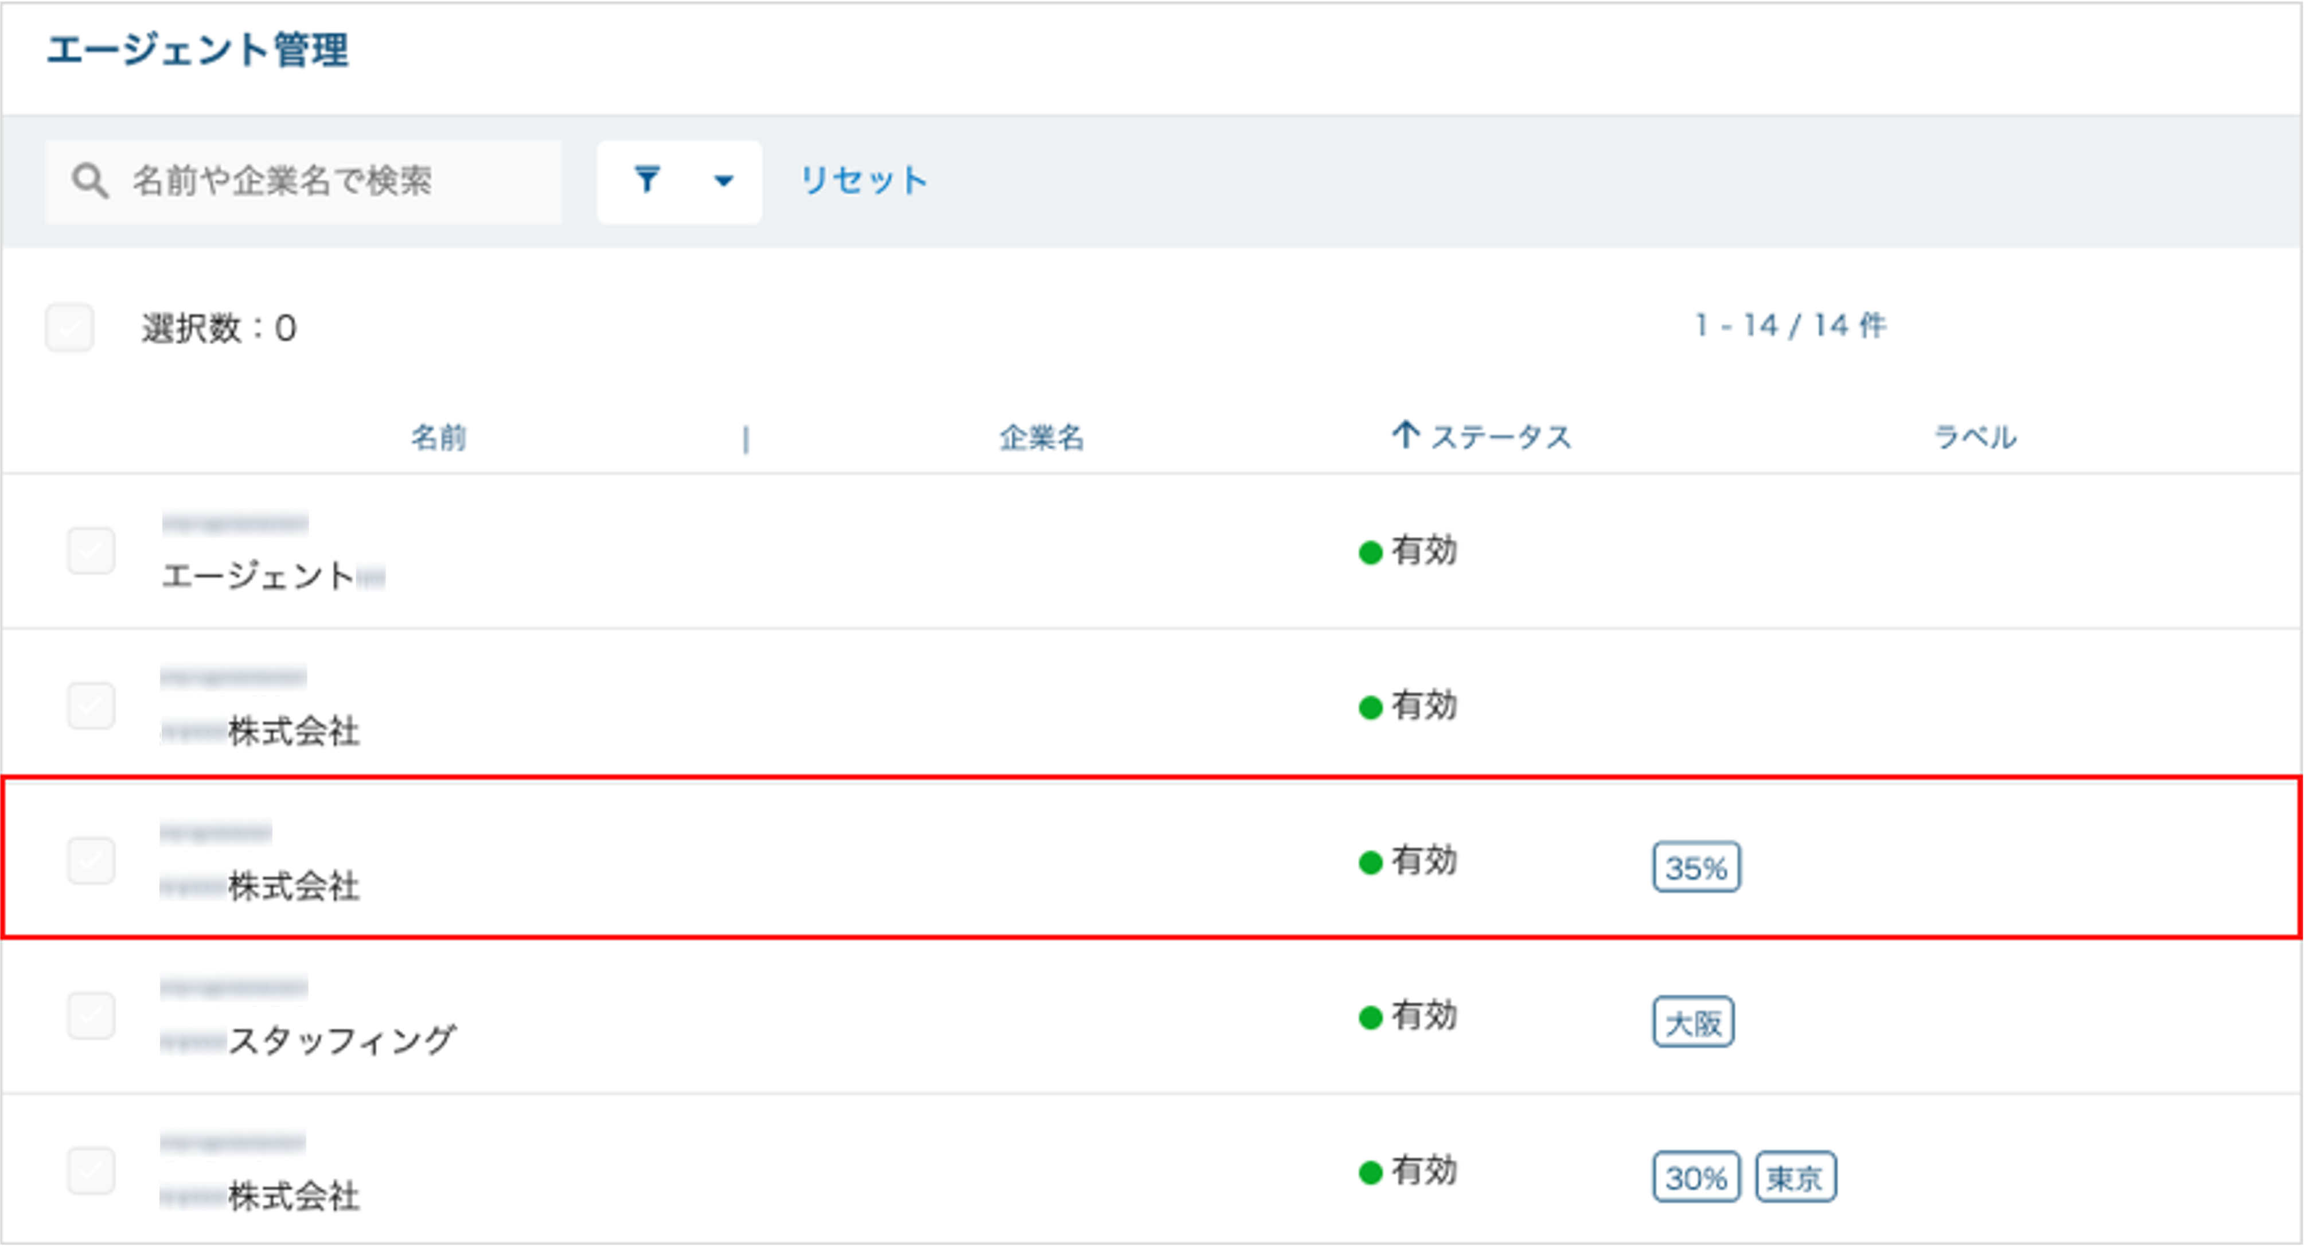Check the エージェント row checkbox

(x=91, y=550)
